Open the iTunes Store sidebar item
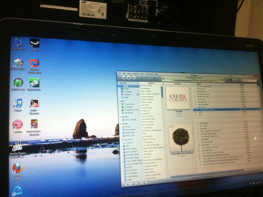Screen dimensions: 263x197 point(128,104)
